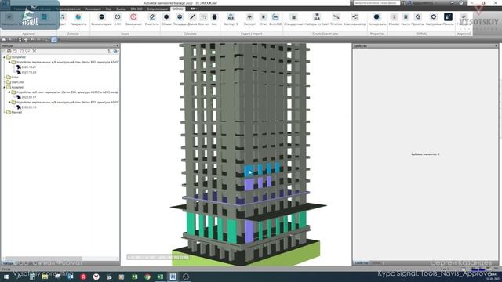Open Yandex browser from the taskbar
The height and width of the screenshot is (282, 502).
click(96, 277)
